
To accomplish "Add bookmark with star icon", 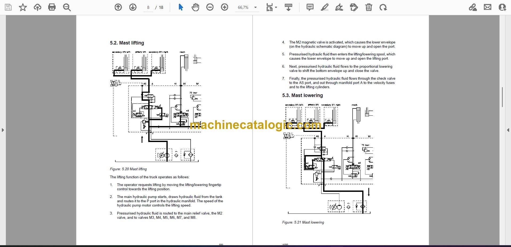I will tap(23, 7).
